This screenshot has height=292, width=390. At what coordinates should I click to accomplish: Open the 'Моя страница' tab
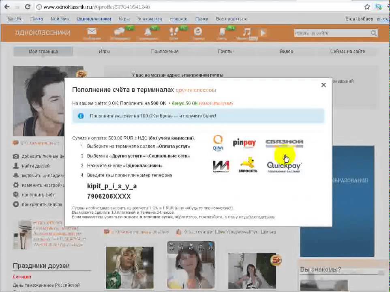click(43, 52)
